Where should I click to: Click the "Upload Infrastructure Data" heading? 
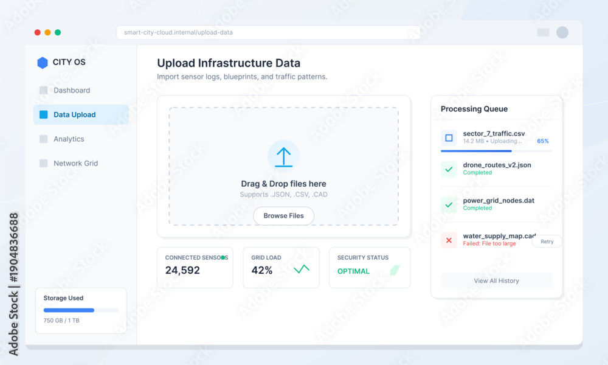coord(229,63)
